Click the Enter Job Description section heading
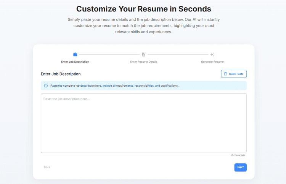The height and width of the screenshot is (184, 286). coord(61,74)
